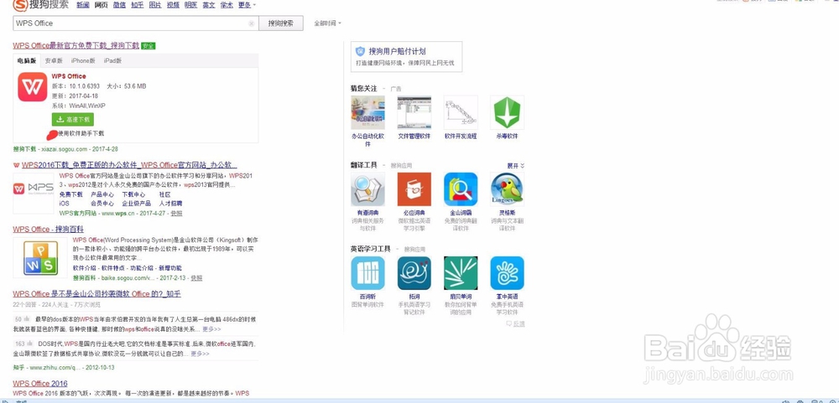Viewport: 839px width, 403px height.
Task: Go to the 知乎 search category
Action: click(138, 5)
